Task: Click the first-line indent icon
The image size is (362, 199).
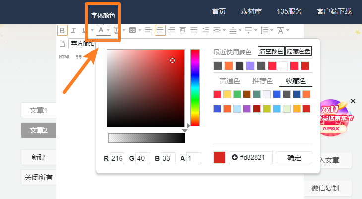Action: [x=205, y=30]
